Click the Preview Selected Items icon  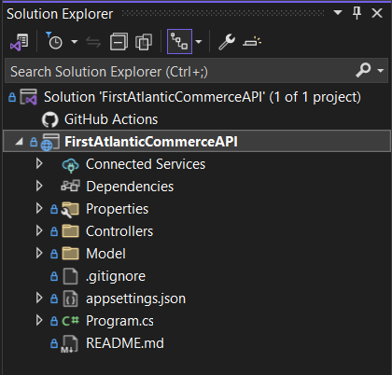[252, 42]
